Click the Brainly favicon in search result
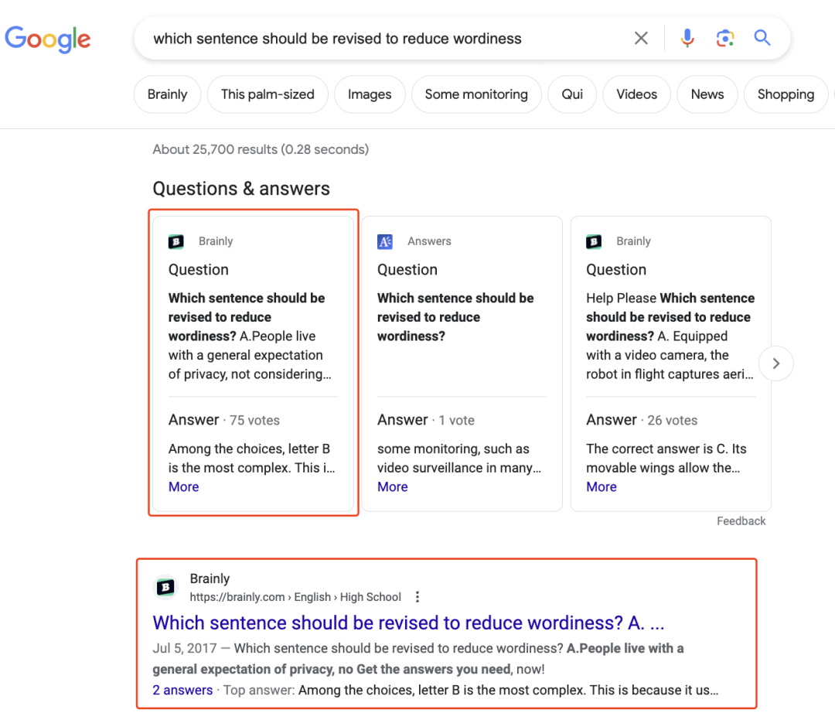 coord(165,588)
